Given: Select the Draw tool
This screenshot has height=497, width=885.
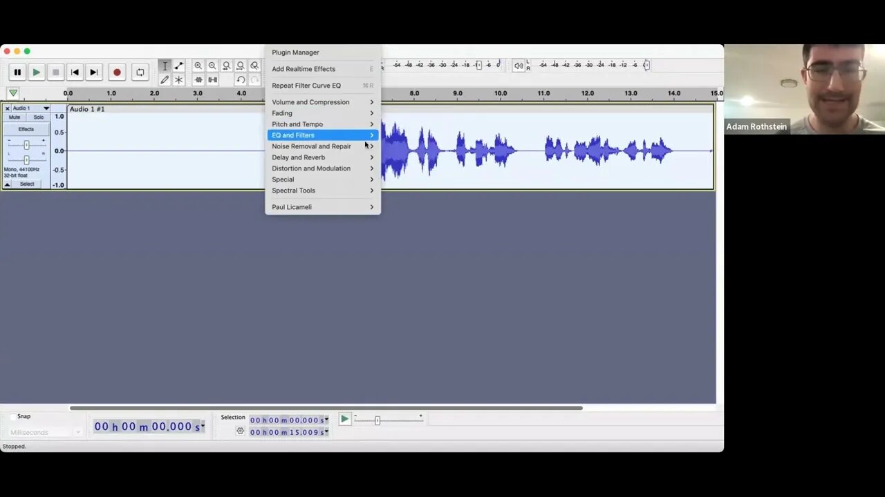Looking at the screenshot, I should 165,79.
